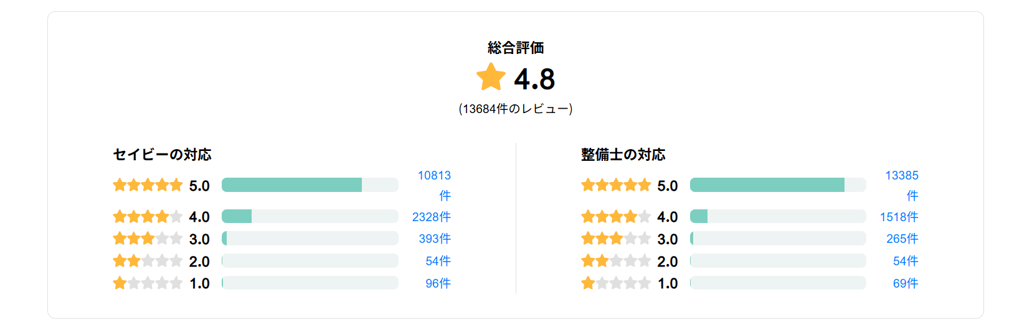Click the 総合評価 heading text
This screenshot has width=1027, height=328.
tap(516, 48)
